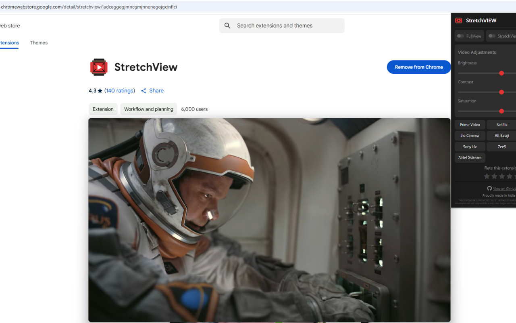This screenshot has height=323, width=516.
Task: Click the magnifying glass search icon
Action: [227, 25]
